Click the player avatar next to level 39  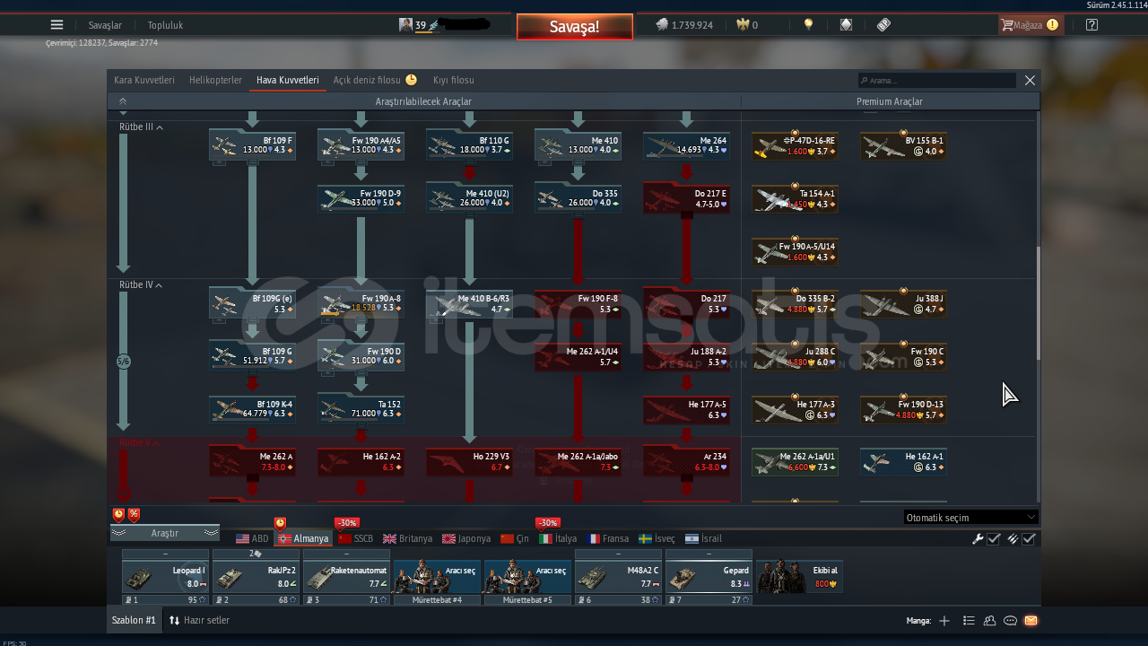tap(405, 25)
